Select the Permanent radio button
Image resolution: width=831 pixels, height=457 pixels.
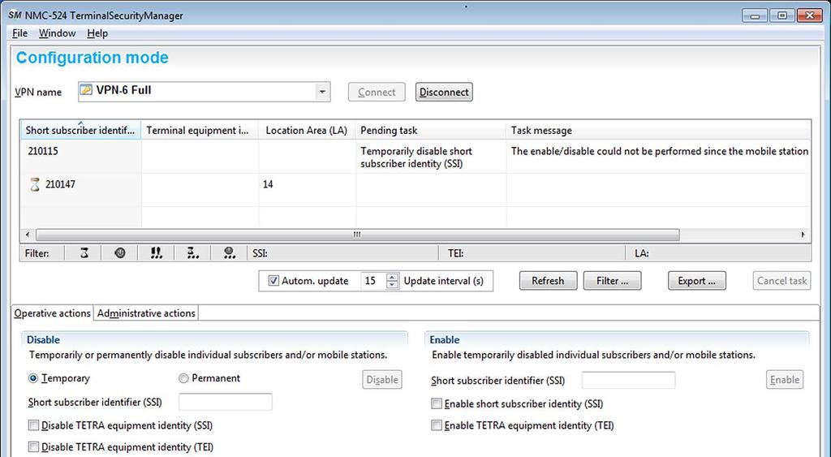(183, 378)
